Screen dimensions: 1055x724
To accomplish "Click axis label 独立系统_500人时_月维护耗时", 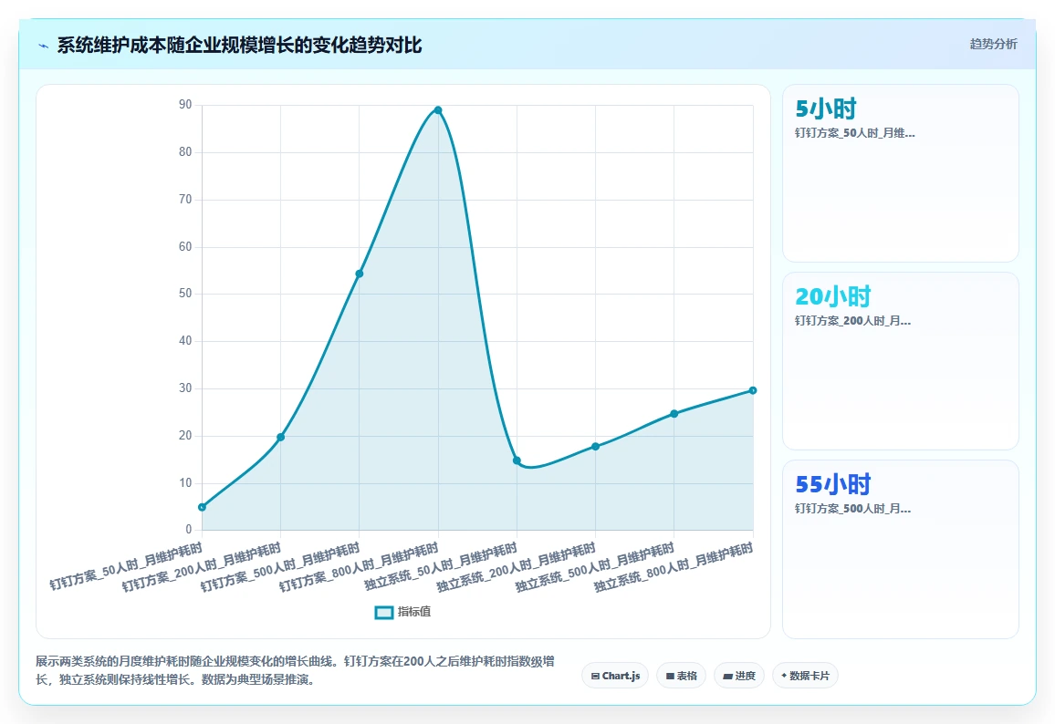I will tap(595, 567).
